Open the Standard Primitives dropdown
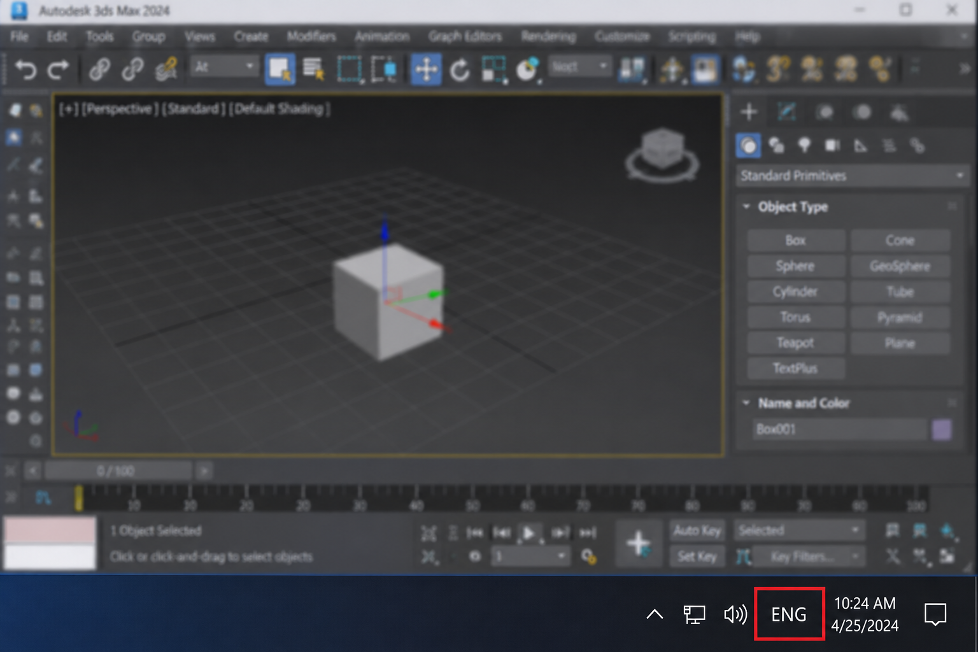This screenshot has width=978, height=652. (853, 176)
